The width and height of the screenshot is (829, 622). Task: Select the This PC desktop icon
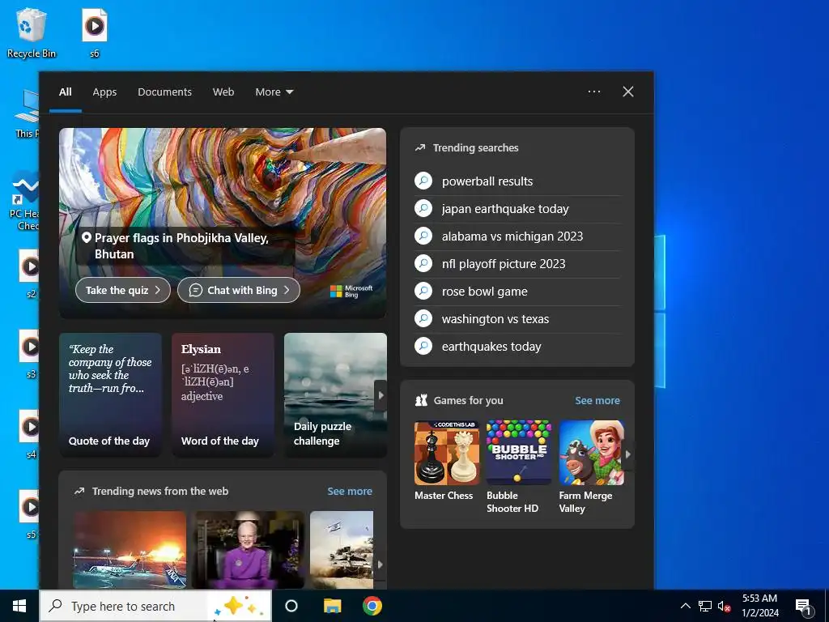[28, 113]
